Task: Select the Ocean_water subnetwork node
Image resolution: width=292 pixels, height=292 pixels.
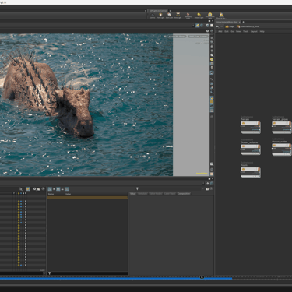Action: [282, 150]
